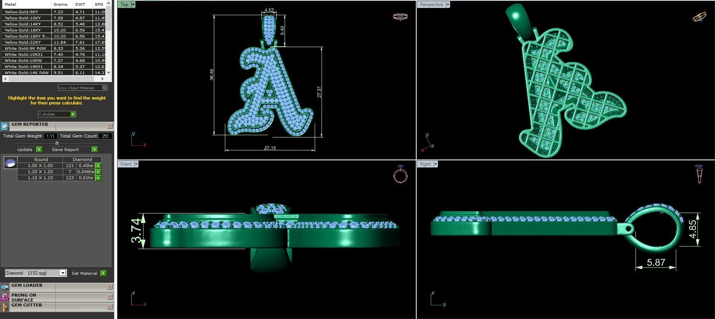
Task: Close the Gem Reporter panel
Action: tap(110, 126)
